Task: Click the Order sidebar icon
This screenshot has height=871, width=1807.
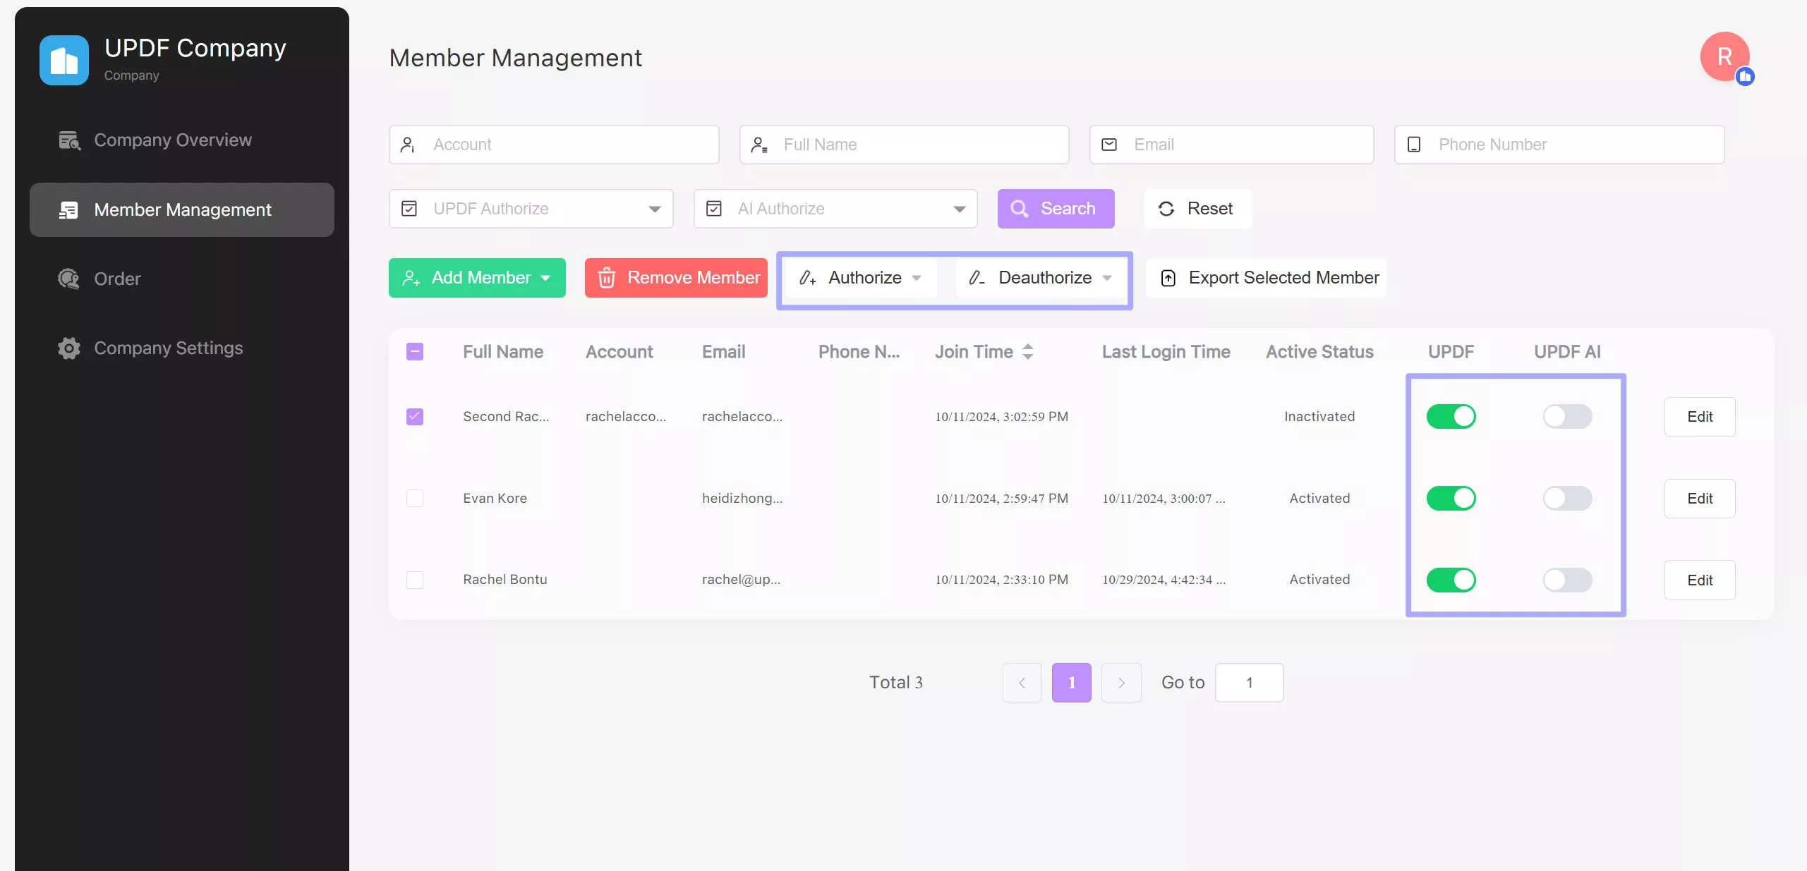Action: coord(68,279)
